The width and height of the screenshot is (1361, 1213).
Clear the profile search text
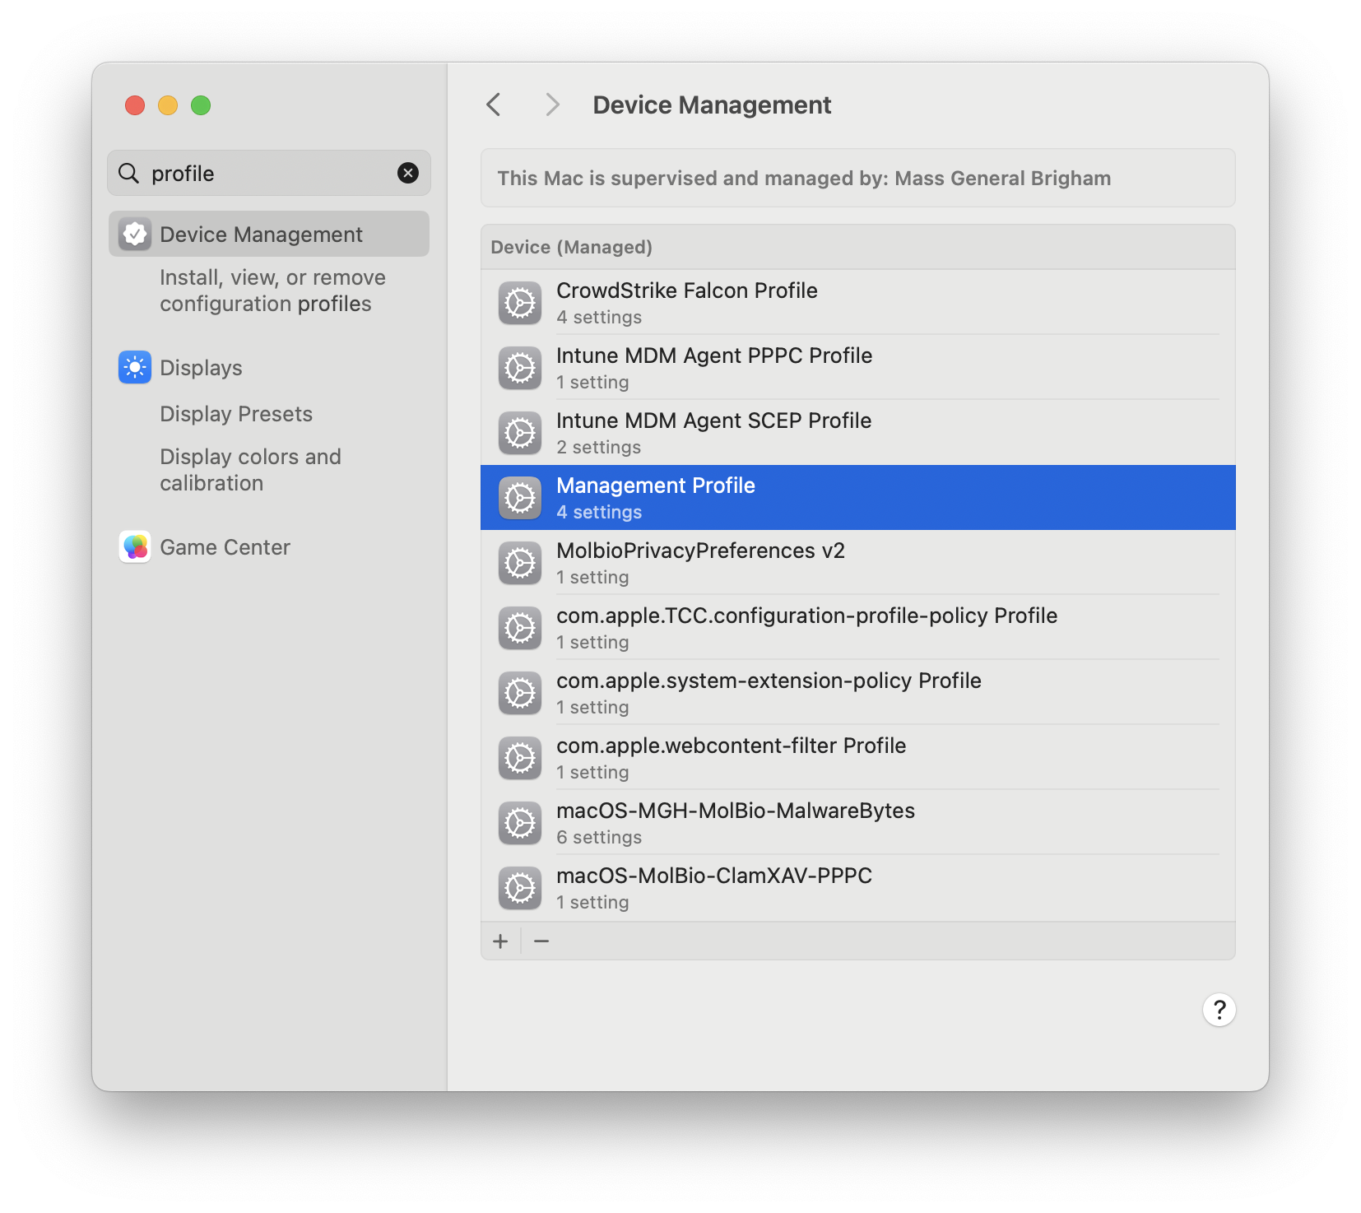click(408, 173)
